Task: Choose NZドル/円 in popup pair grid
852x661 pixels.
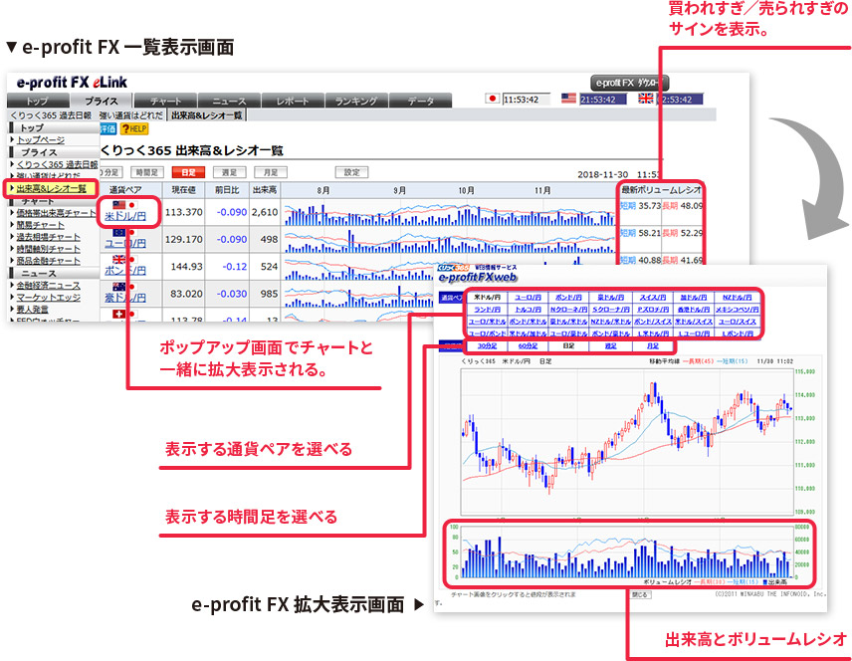Action: pos(737,298)
